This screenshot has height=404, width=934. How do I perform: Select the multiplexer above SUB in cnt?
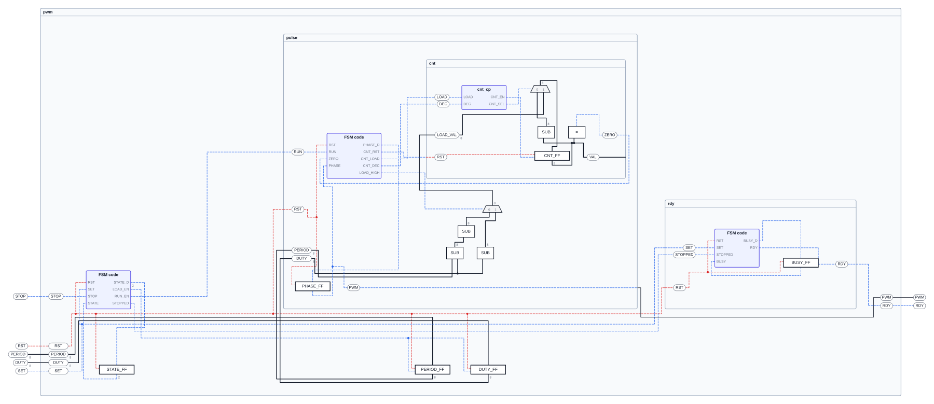pyautogui.click(x=540, y=89)
